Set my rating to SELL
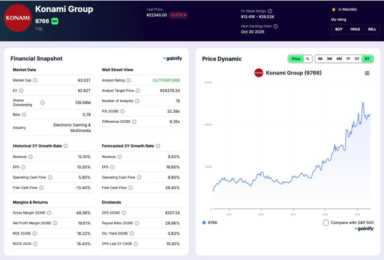 coord(372,29)
